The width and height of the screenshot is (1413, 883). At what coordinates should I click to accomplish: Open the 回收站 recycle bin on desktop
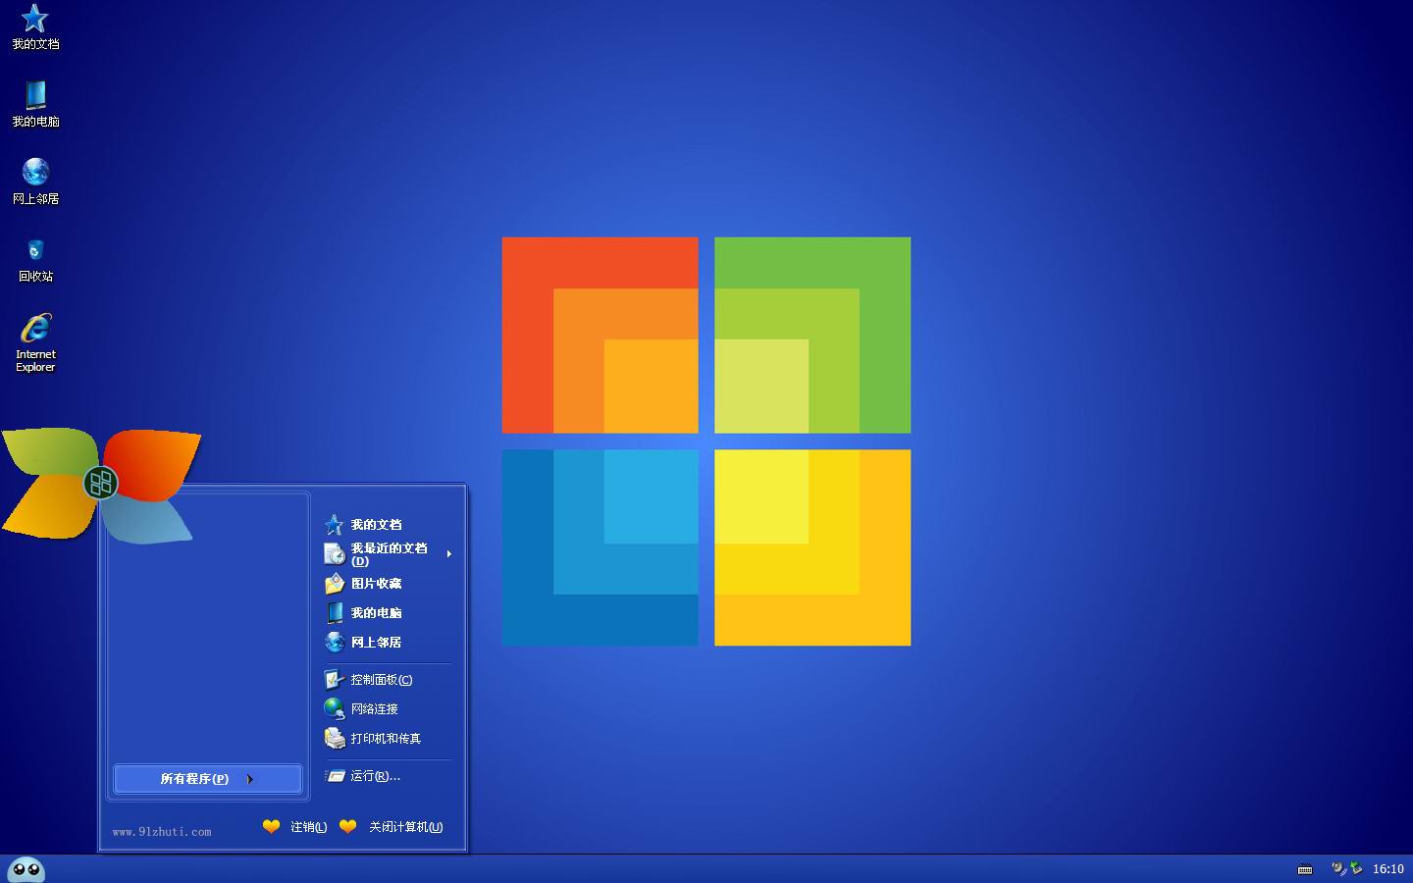coord(35,259)
